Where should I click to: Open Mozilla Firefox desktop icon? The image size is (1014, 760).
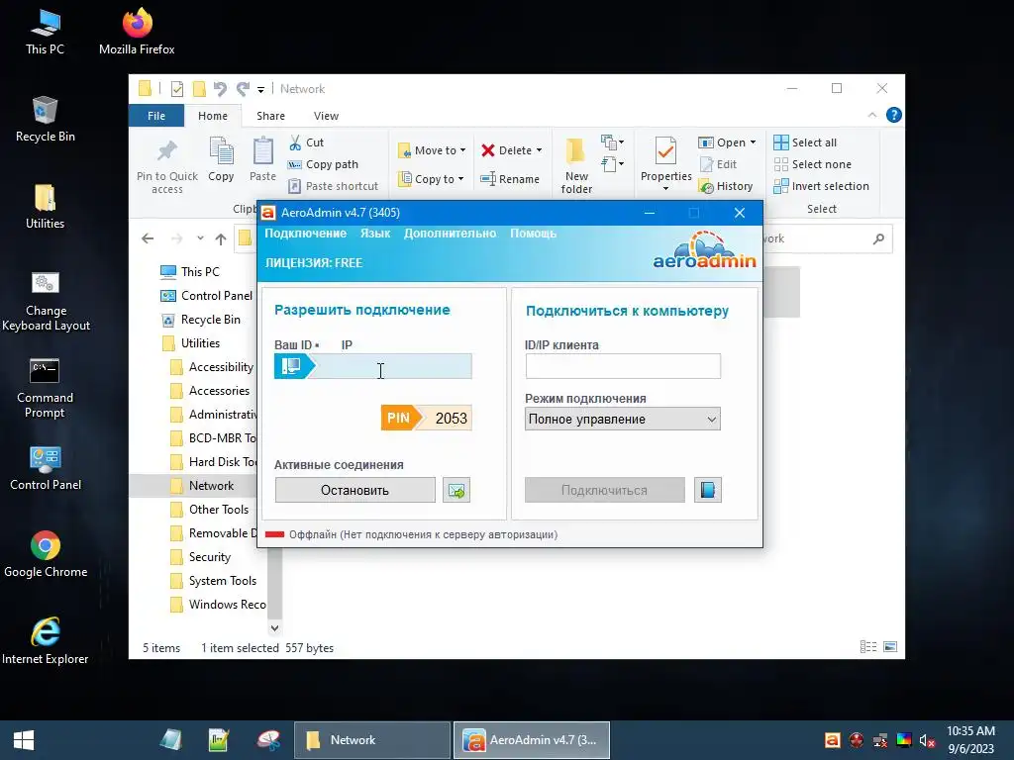(137, 31)
